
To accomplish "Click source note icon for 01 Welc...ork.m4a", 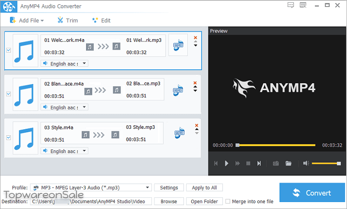I will coord(90,47).
